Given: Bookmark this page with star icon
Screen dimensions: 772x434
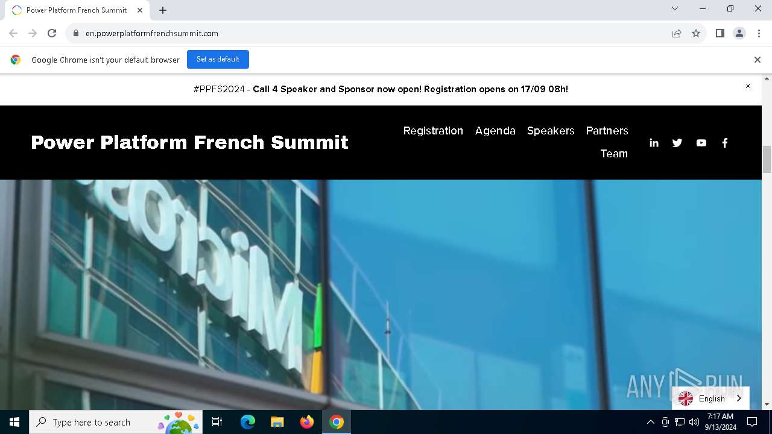Looking at the screenshot, I should 696,33.
